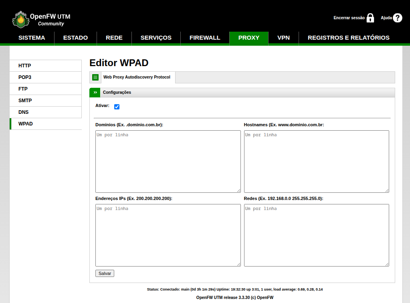
Task: Open REGISTROS E RELATÓRIOS menu
Action: click(348, 38)
